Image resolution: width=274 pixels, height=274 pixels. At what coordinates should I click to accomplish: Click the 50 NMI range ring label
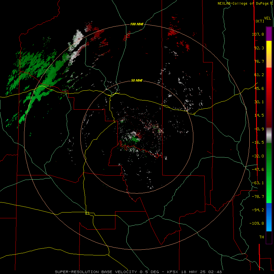[x=137, y=81]
